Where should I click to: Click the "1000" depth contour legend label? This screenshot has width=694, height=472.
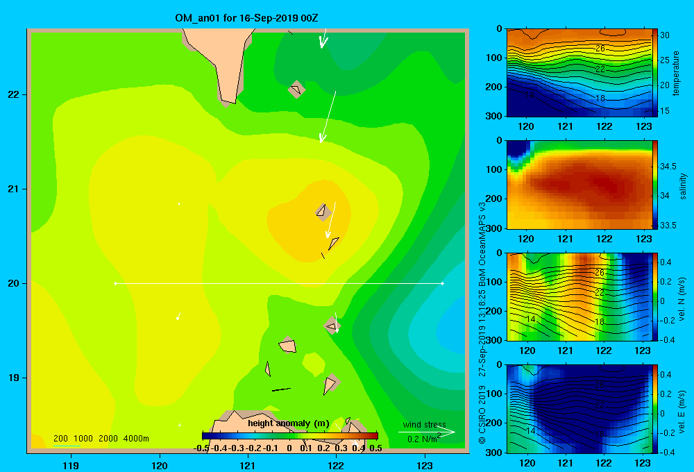point(83,439)
